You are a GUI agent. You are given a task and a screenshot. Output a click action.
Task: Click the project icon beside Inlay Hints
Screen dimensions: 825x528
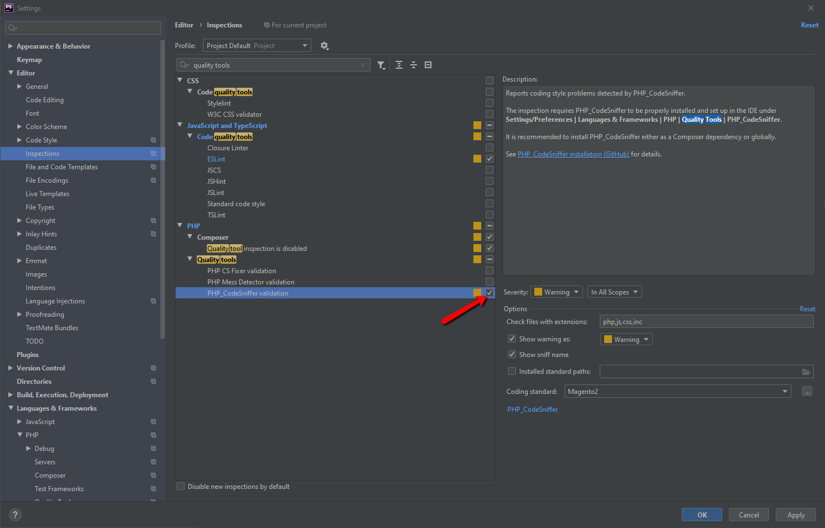pos(153,234)
